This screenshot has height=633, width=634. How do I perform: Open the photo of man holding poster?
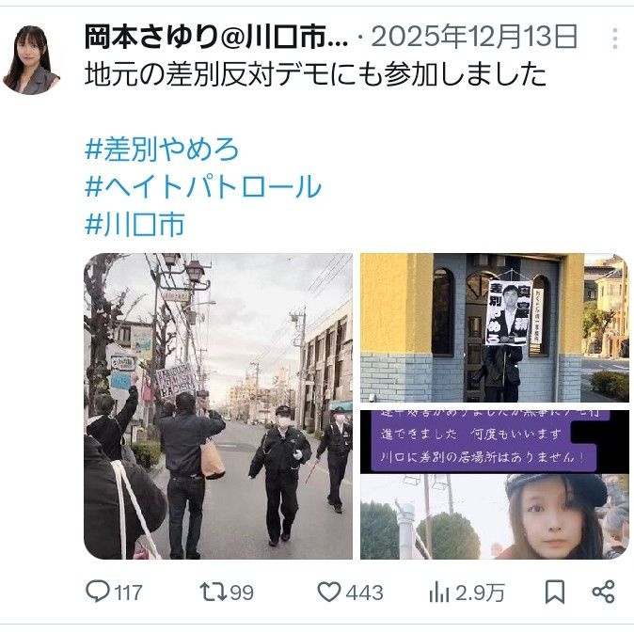click(x=495, y=328)
